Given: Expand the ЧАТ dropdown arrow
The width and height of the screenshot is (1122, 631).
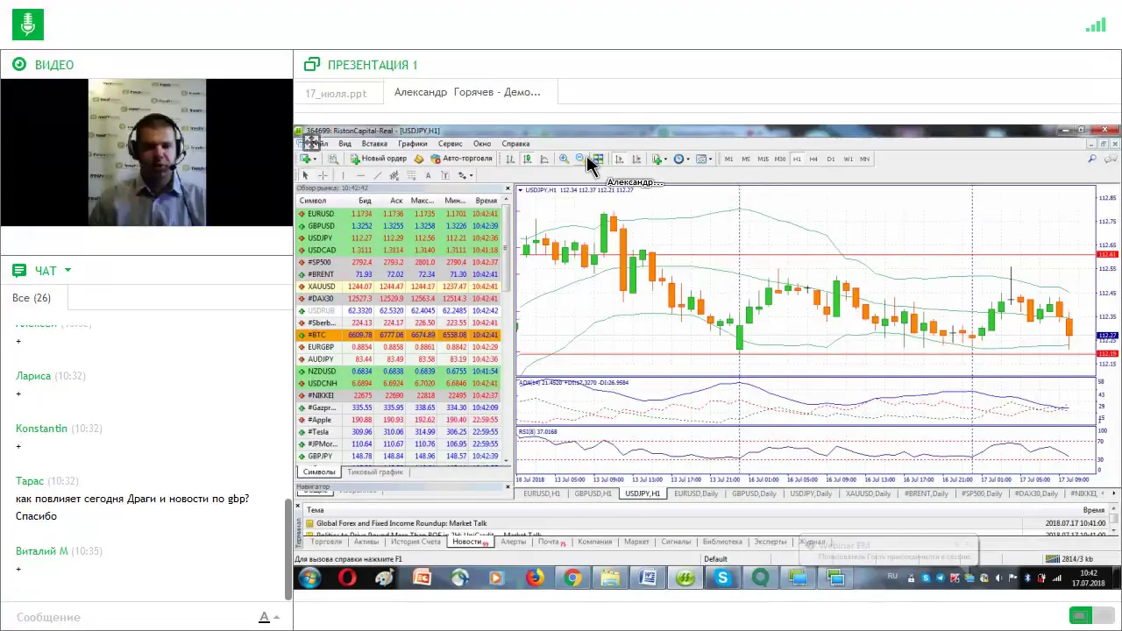Looking at the screenshot, I should click(67, 271).
